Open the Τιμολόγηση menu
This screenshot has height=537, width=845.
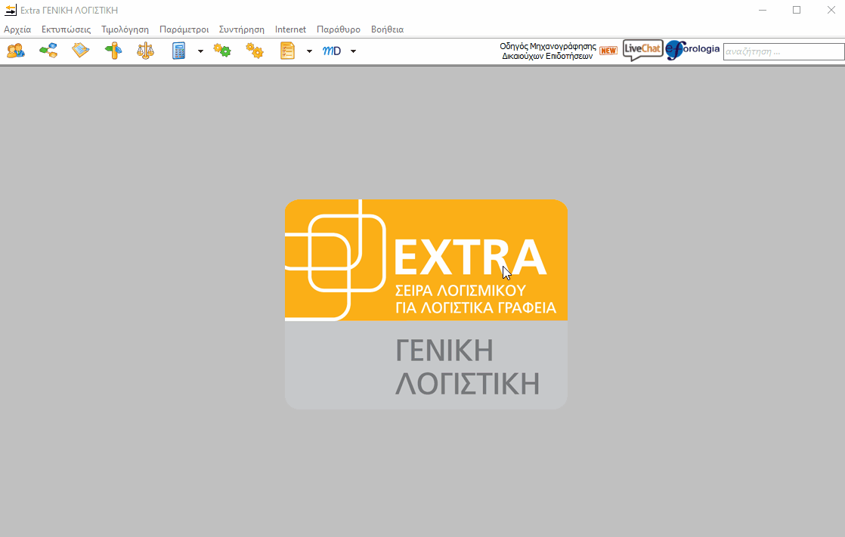click(125, 29)
